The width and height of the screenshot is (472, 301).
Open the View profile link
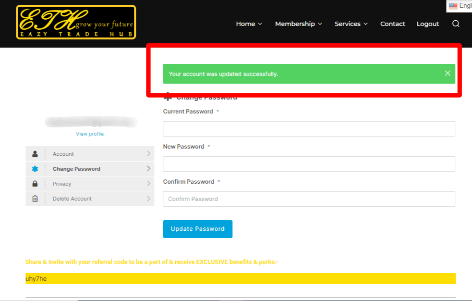pos(90,134)
